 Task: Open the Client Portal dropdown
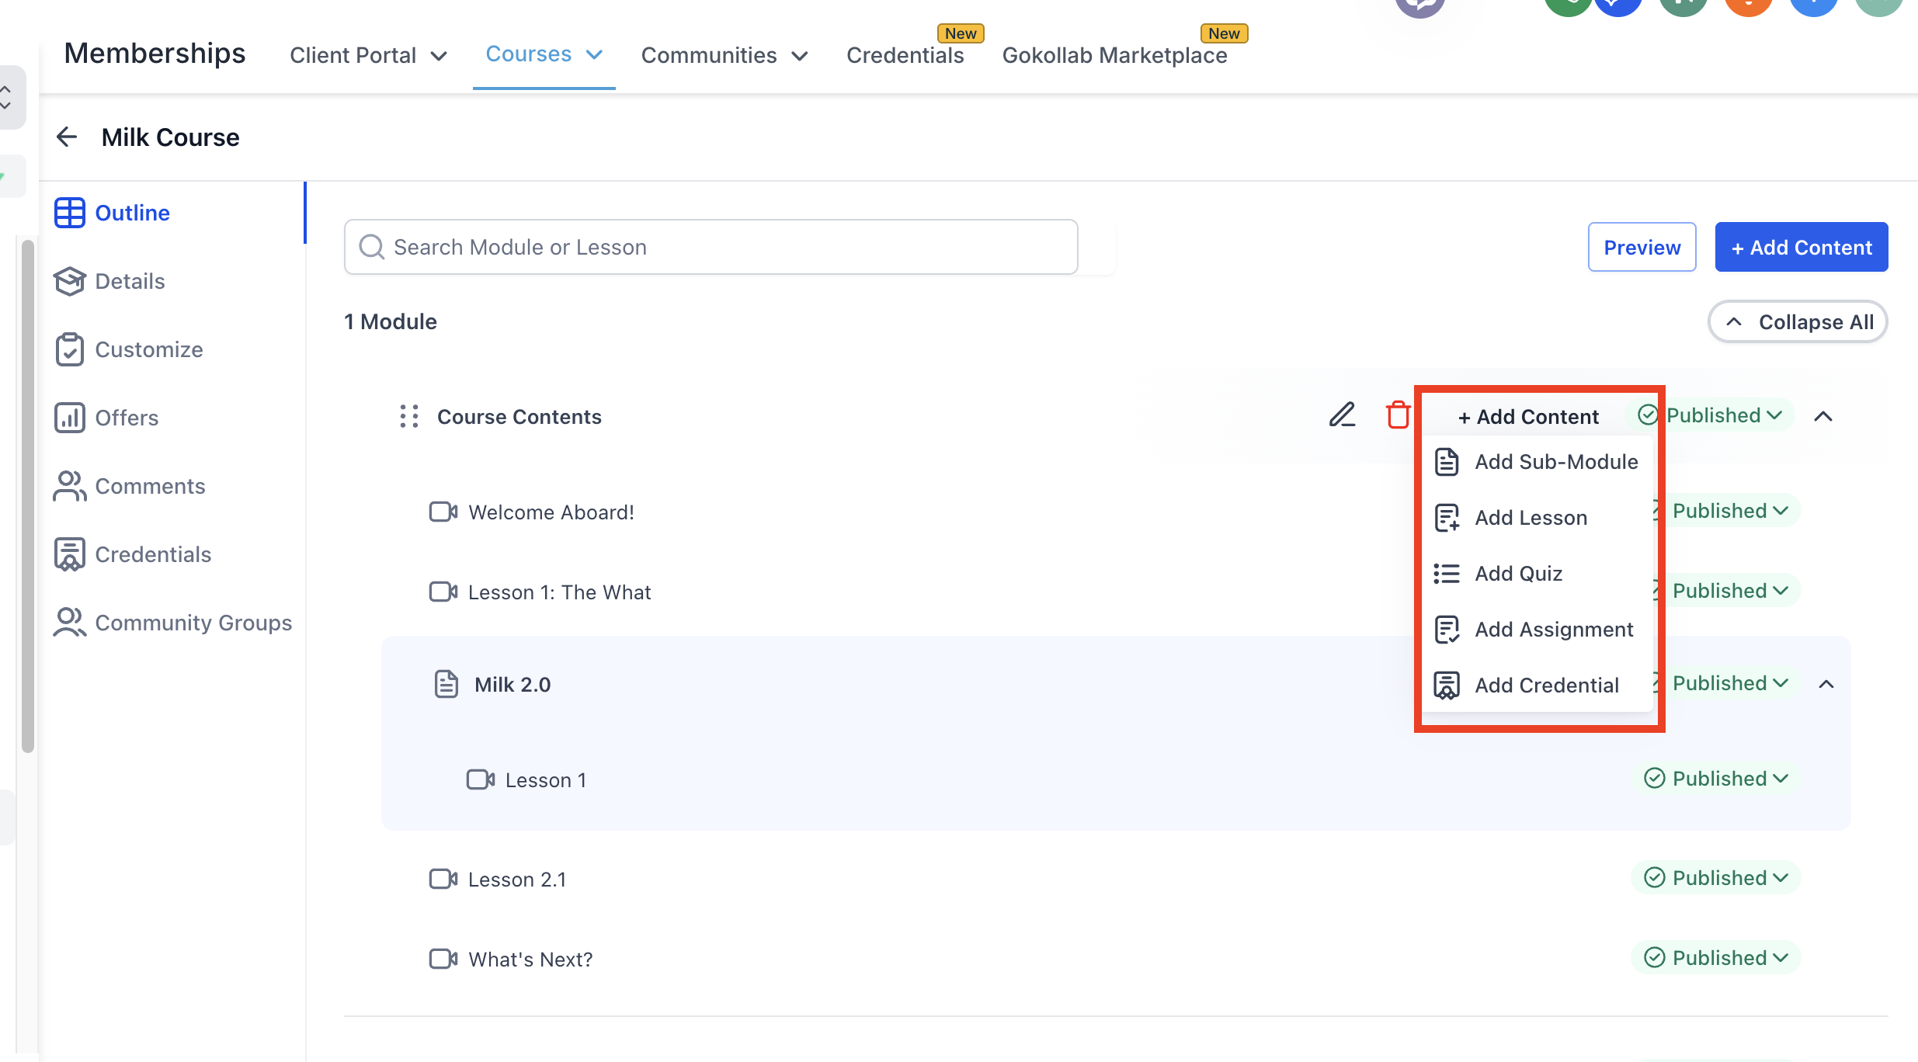368,55
